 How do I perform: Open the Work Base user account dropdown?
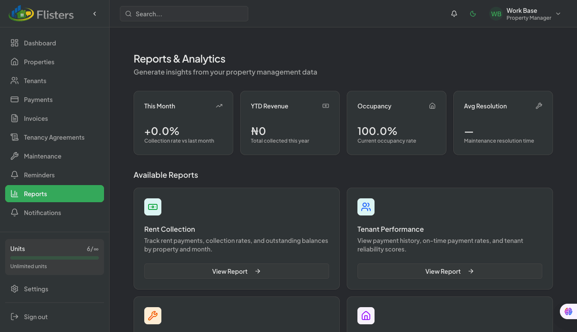point(558,14)
